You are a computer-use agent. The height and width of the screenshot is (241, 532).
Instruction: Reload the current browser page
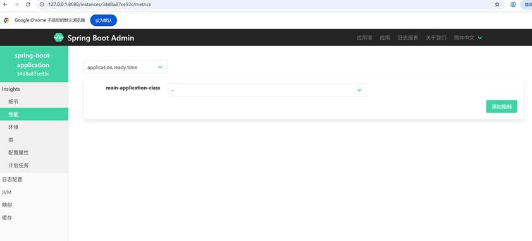coord(28,4)
